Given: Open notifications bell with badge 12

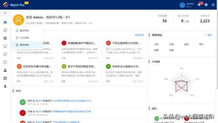Looking at the screenshot, I should click(x=199, y=5).
